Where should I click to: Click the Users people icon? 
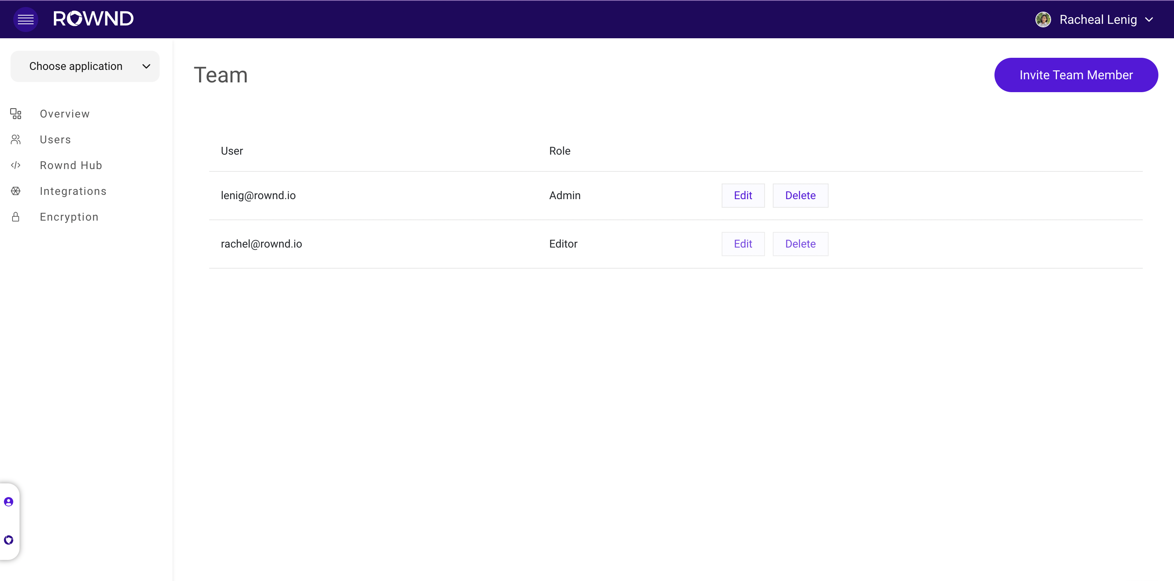(16, 139)
